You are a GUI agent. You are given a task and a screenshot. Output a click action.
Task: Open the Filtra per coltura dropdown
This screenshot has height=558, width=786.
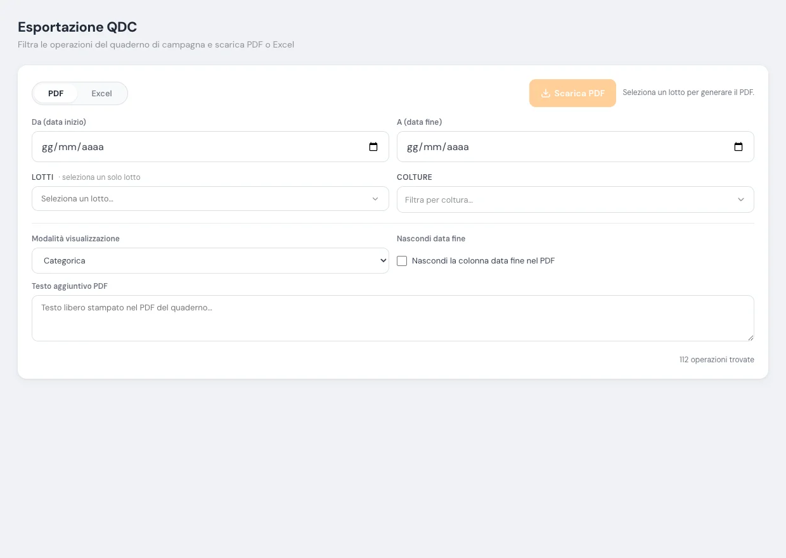click(x=576, y=200)
